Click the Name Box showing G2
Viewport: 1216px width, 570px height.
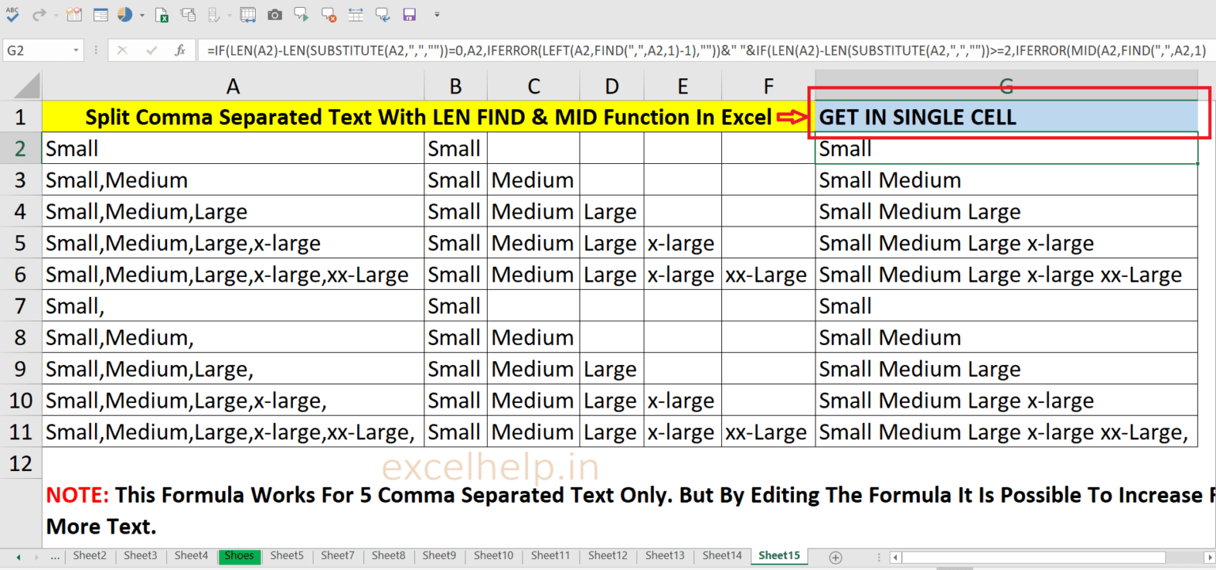(36, 50)
